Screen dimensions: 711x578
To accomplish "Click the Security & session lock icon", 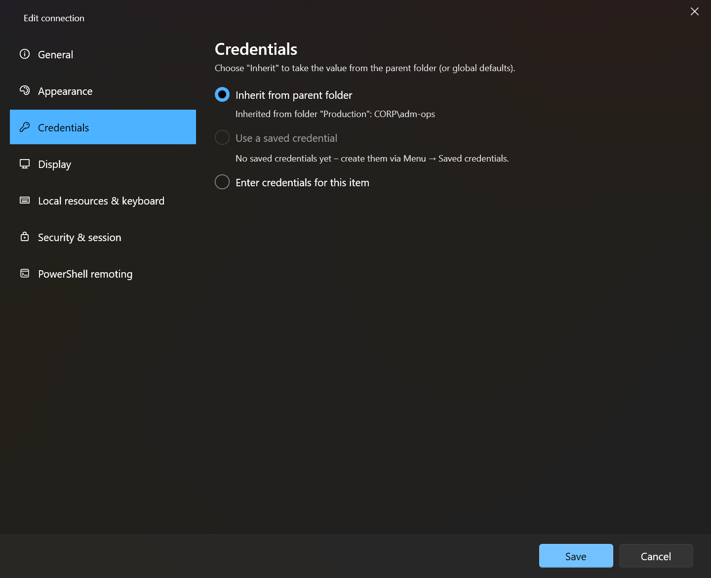I will pyautogui.click(x=25, y=237).
